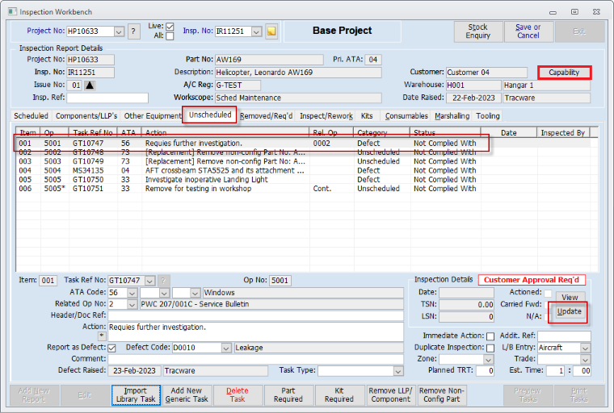Click the greyed question mark beside Task Ref No

point(163,281)
